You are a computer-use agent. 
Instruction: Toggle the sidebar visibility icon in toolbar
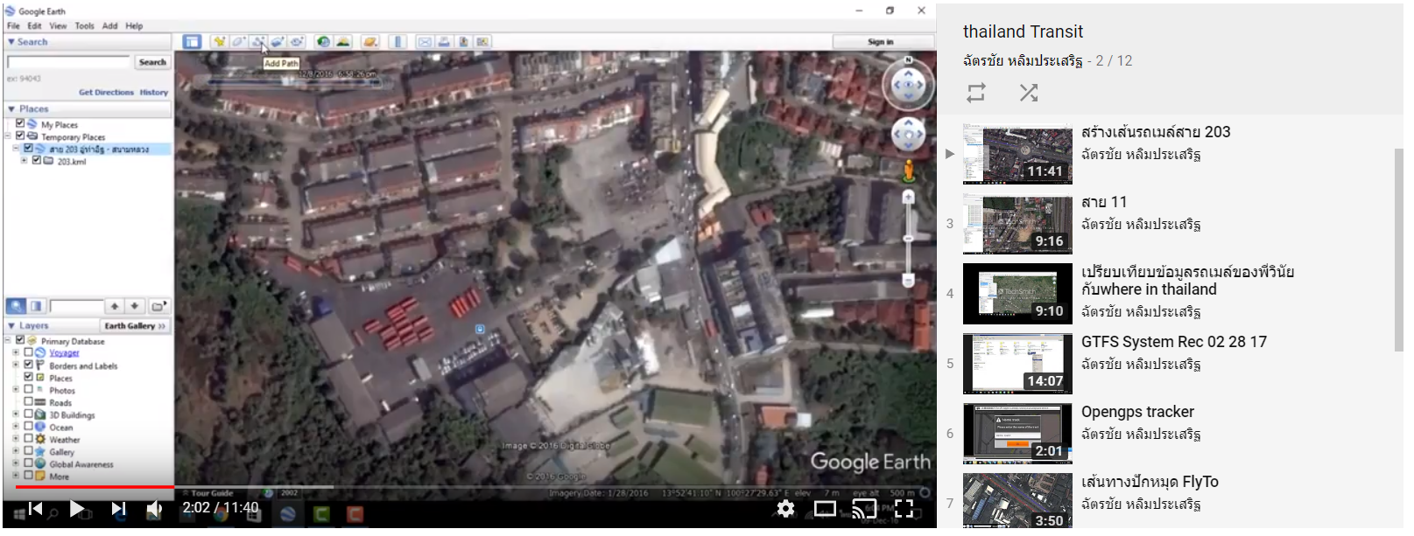tap(192, 41)
